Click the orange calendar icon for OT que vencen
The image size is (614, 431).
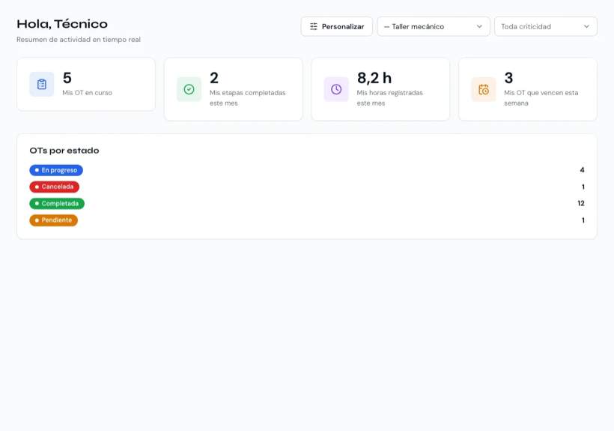pos(484,89)
